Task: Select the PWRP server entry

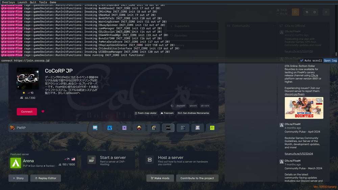Action: tap(48, 128)
